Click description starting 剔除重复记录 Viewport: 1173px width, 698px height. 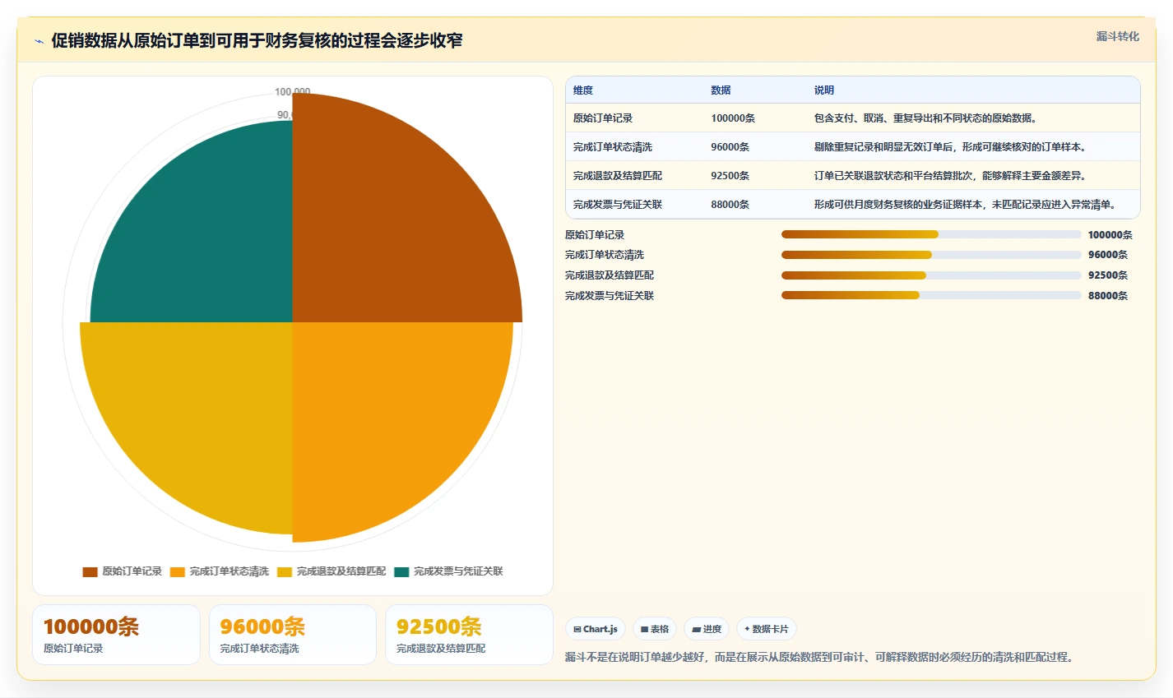coord(952,147)
